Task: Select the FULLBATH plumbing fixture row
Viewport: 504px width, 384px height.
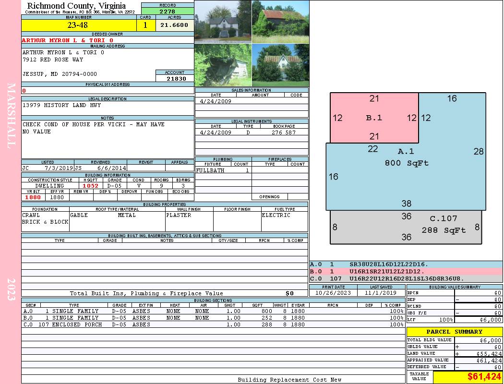Action: tap(223, 170)
